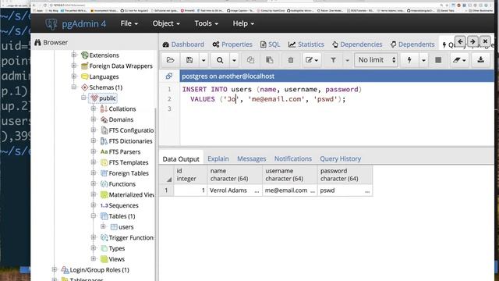Select Views in browser tree
This screenshot has height=281, width=499.
(x=116, y=259)
